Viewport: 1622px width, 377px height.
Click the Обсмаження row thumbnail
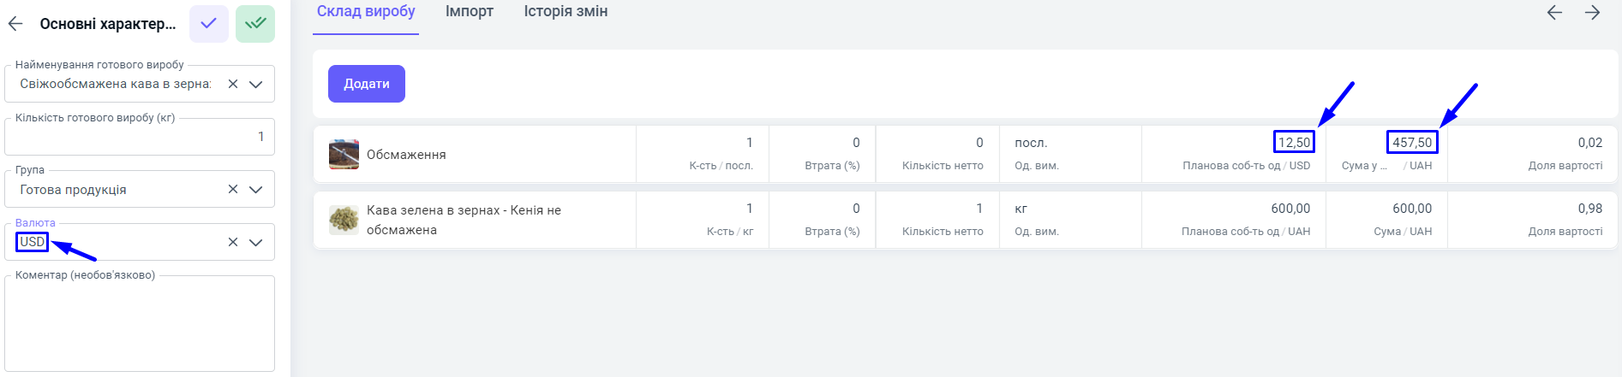(344, 155)
